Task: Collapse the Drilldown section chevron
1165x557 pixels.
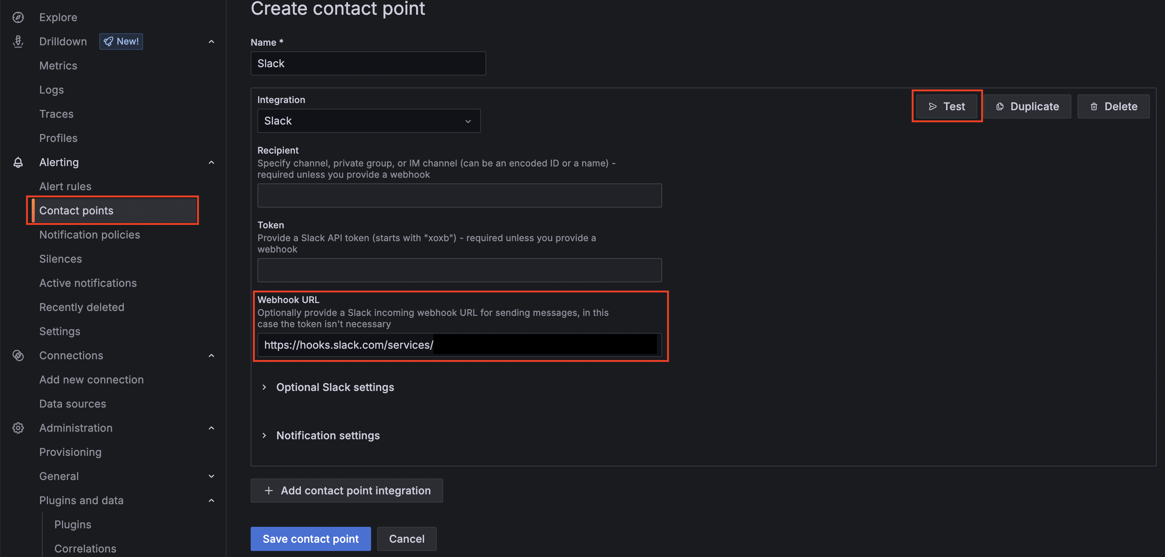Action: 211,42
